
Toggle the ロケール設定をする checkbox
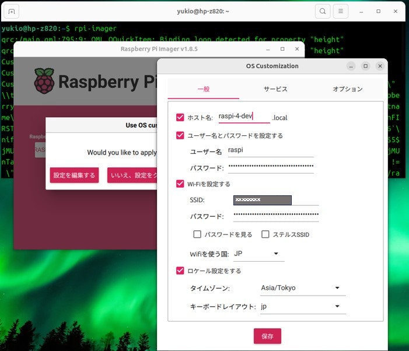coord(180,271)
